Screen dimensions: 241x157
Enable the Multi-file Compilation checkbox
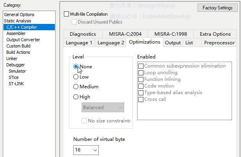[66, 14]
